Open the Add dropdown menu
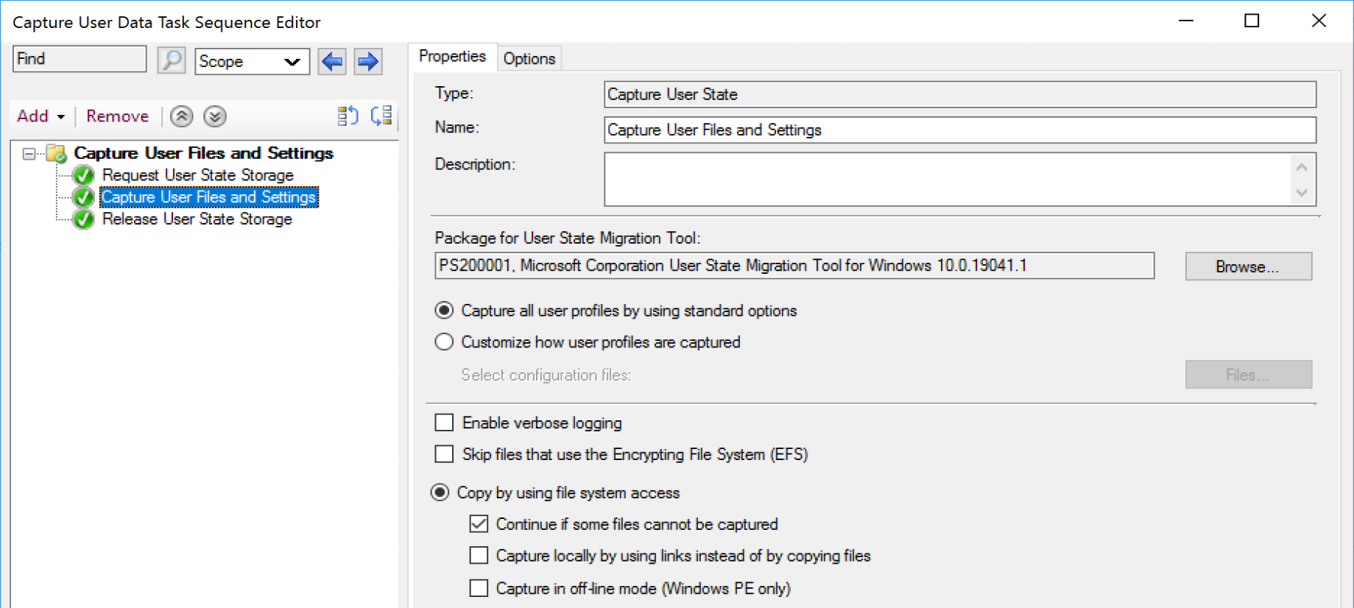 click(40, 116)
